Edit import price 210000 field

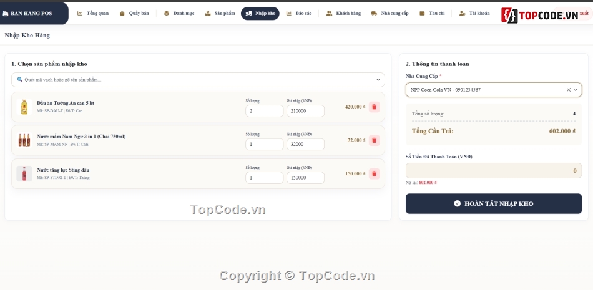305,111
